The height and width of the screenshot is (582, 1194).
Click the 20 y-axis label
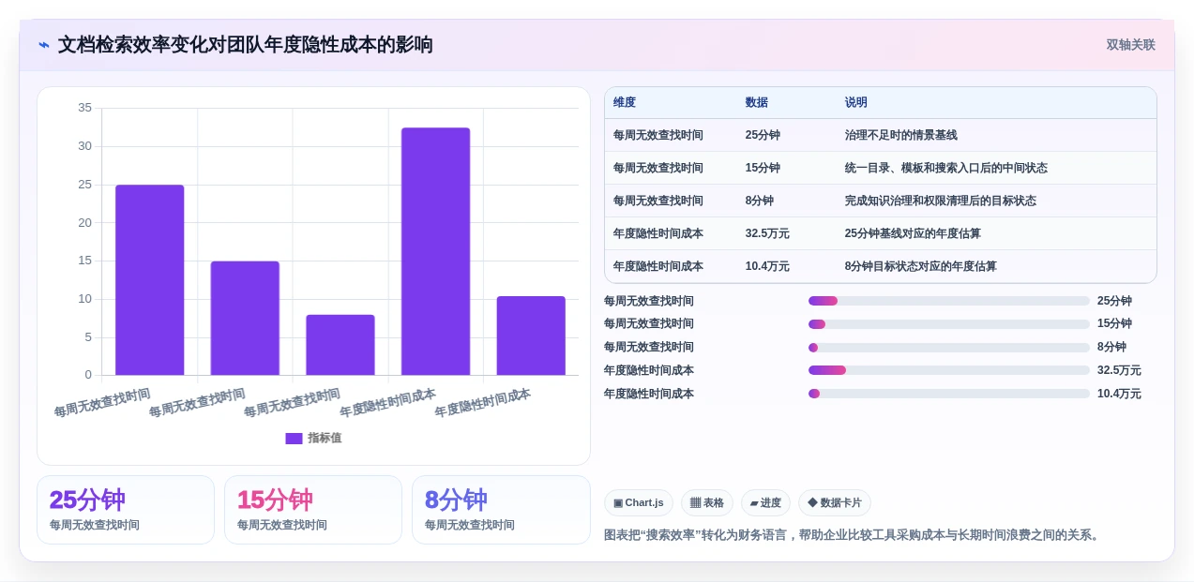click(84, 222)
